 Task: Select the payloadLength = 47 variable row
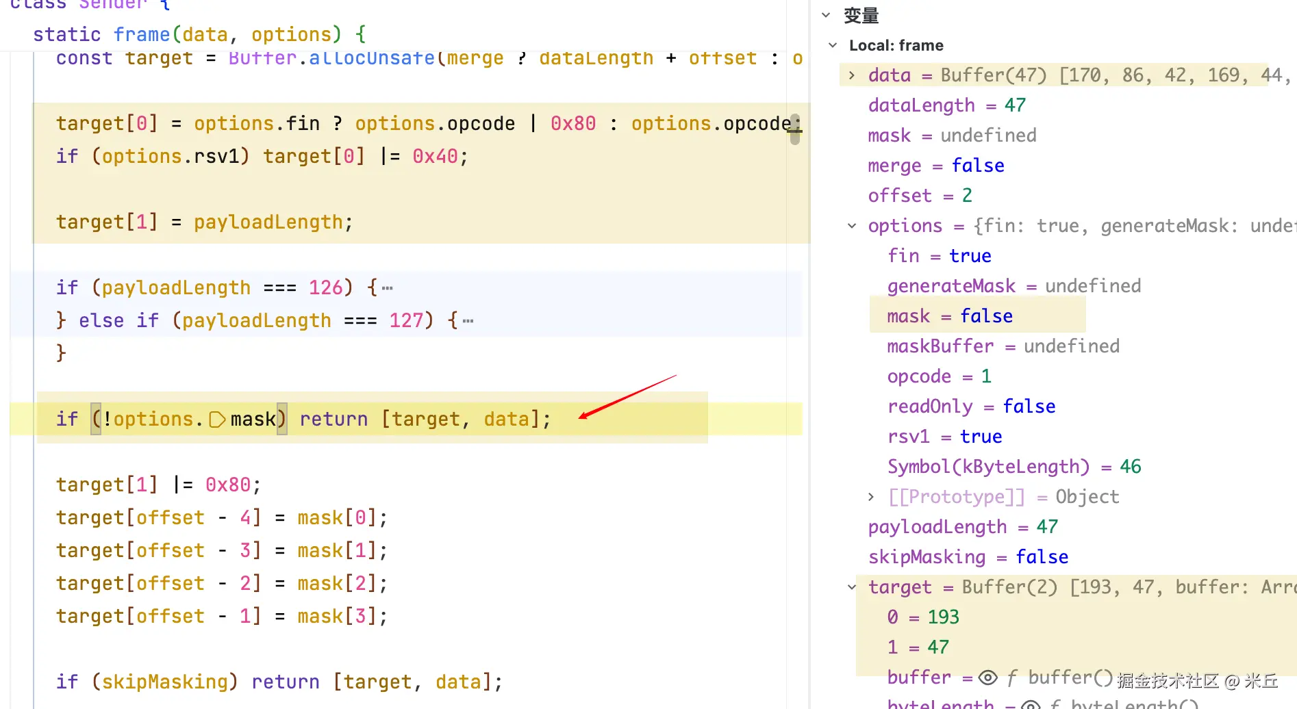tap(963, 527)
